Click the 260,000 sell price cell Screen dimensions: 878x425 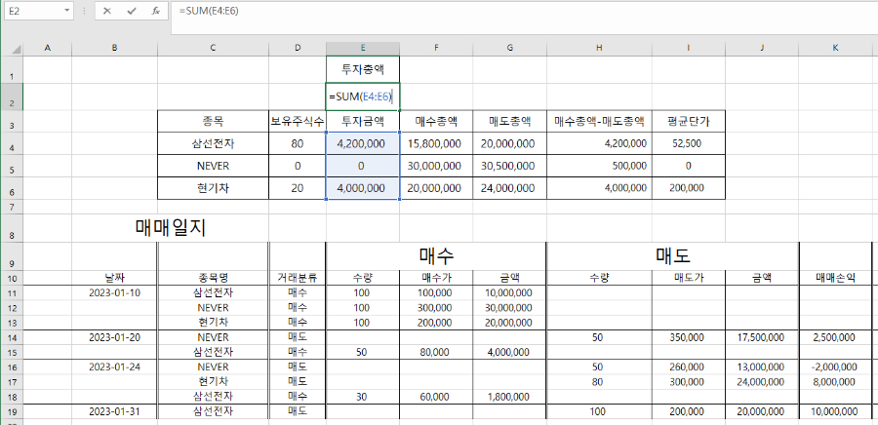click(688, 367)
